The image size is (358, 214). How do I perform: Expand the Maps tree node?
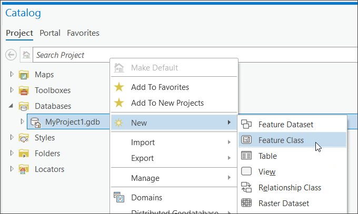click(x=12, y=75)
